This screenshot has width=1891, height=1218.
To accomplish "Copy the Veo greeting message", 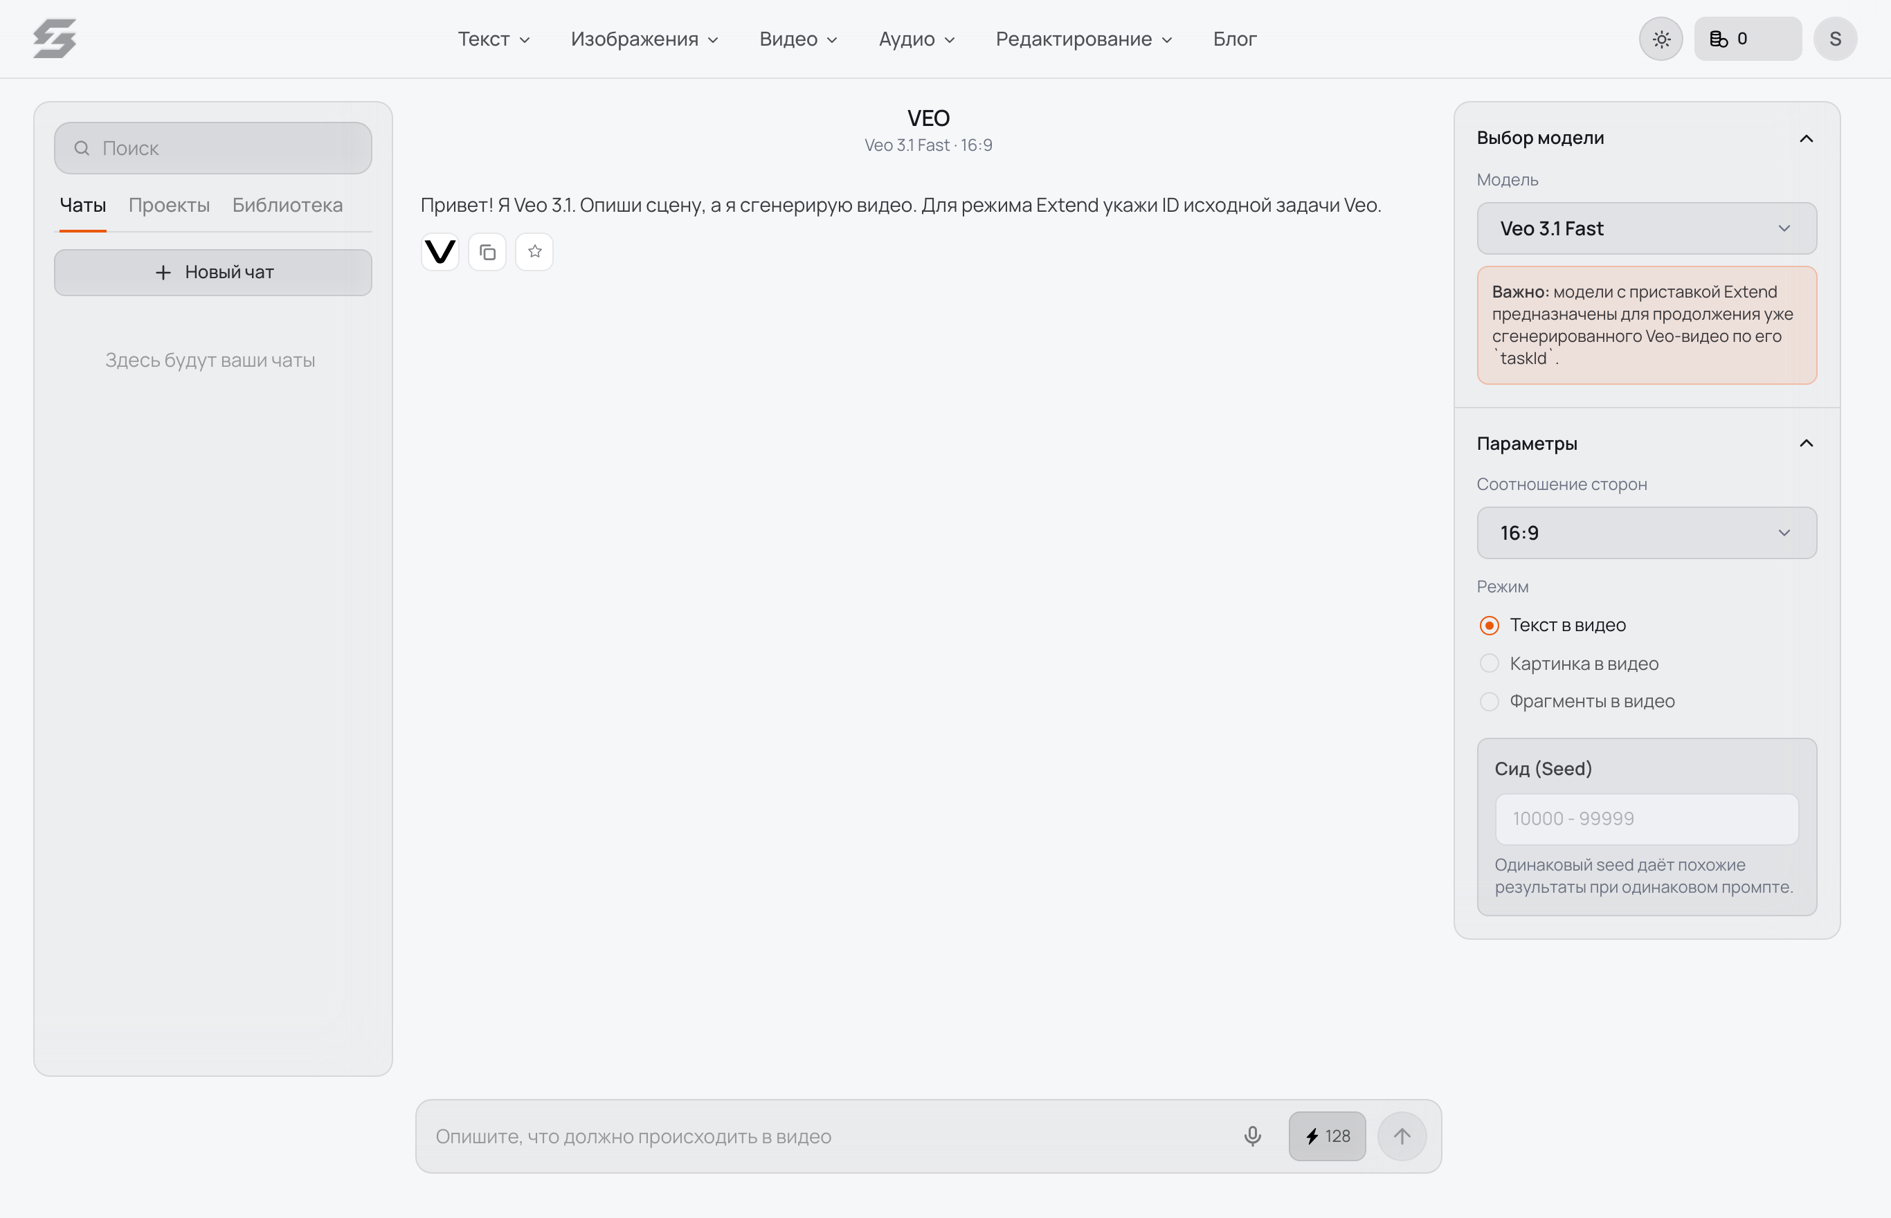I will [x=487, y=253].
